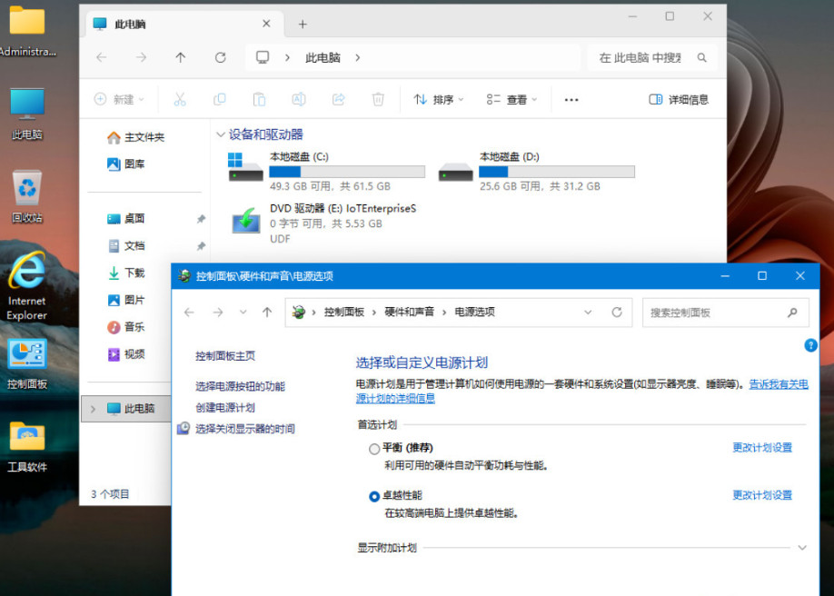Click the DVD 驱动器 (E:) drive icon
Viewport: 834px width, 596px height.
[x=245, y=221]
